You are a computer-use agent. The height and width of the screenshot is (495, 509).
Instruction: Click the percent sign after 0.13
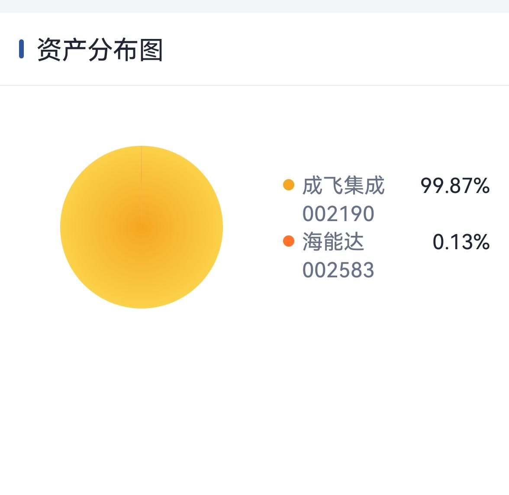(x=481, y=241)
